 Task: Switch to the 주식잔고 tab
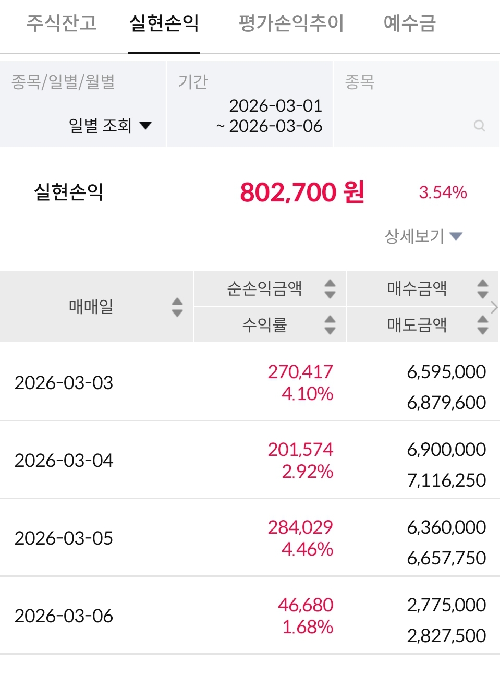tap(62, 23)
